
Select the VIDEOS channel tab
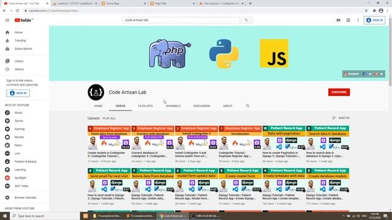[120, 106]
